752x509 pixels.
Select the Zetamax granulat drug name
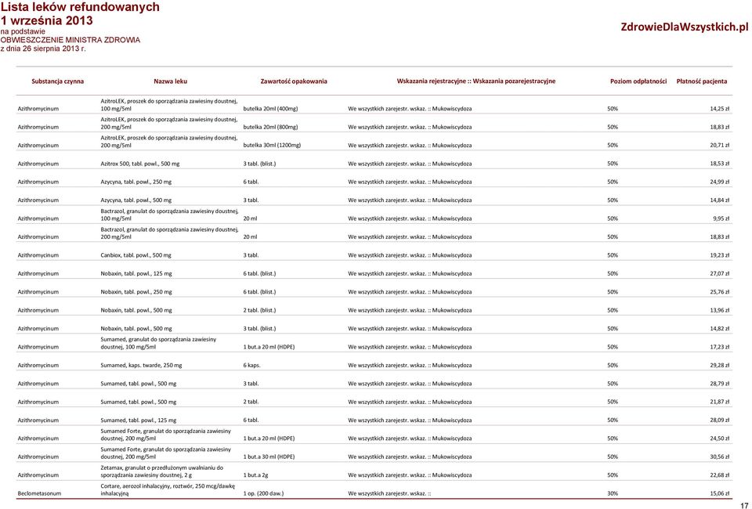click(162, 471)
